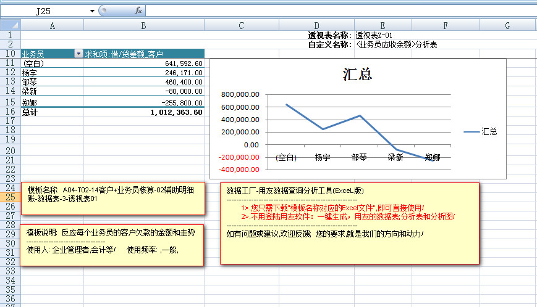Select the 800,000.00 vertical axis label

tap(240, 95)
